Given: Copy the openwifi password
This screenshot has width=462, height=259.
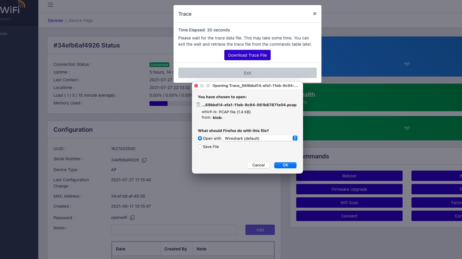Looking at the screenshot, I should click(x=132, y=218).
